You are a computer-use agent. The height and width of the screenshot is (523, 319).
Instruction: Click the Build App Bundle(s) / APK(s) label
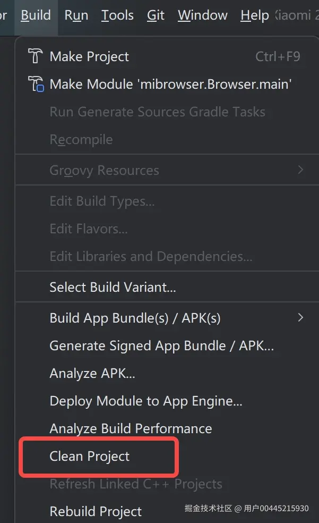coord(135,318)
